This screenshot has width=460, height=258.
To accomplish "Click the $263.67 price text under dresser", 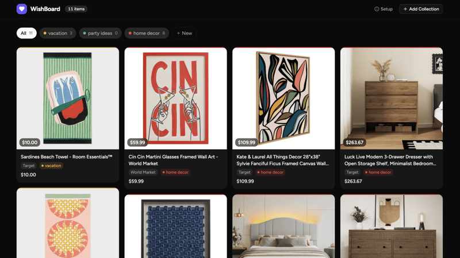I will click(353, 181).
